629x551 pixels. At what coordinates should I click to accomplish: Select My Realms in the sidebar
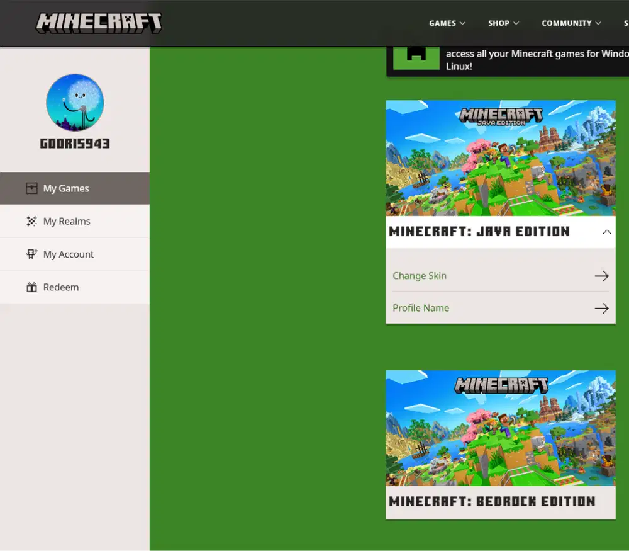pos(67,221)
